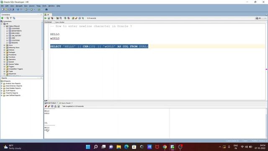
Task: Select the Worksheet tab
Action: click(48, 22)
